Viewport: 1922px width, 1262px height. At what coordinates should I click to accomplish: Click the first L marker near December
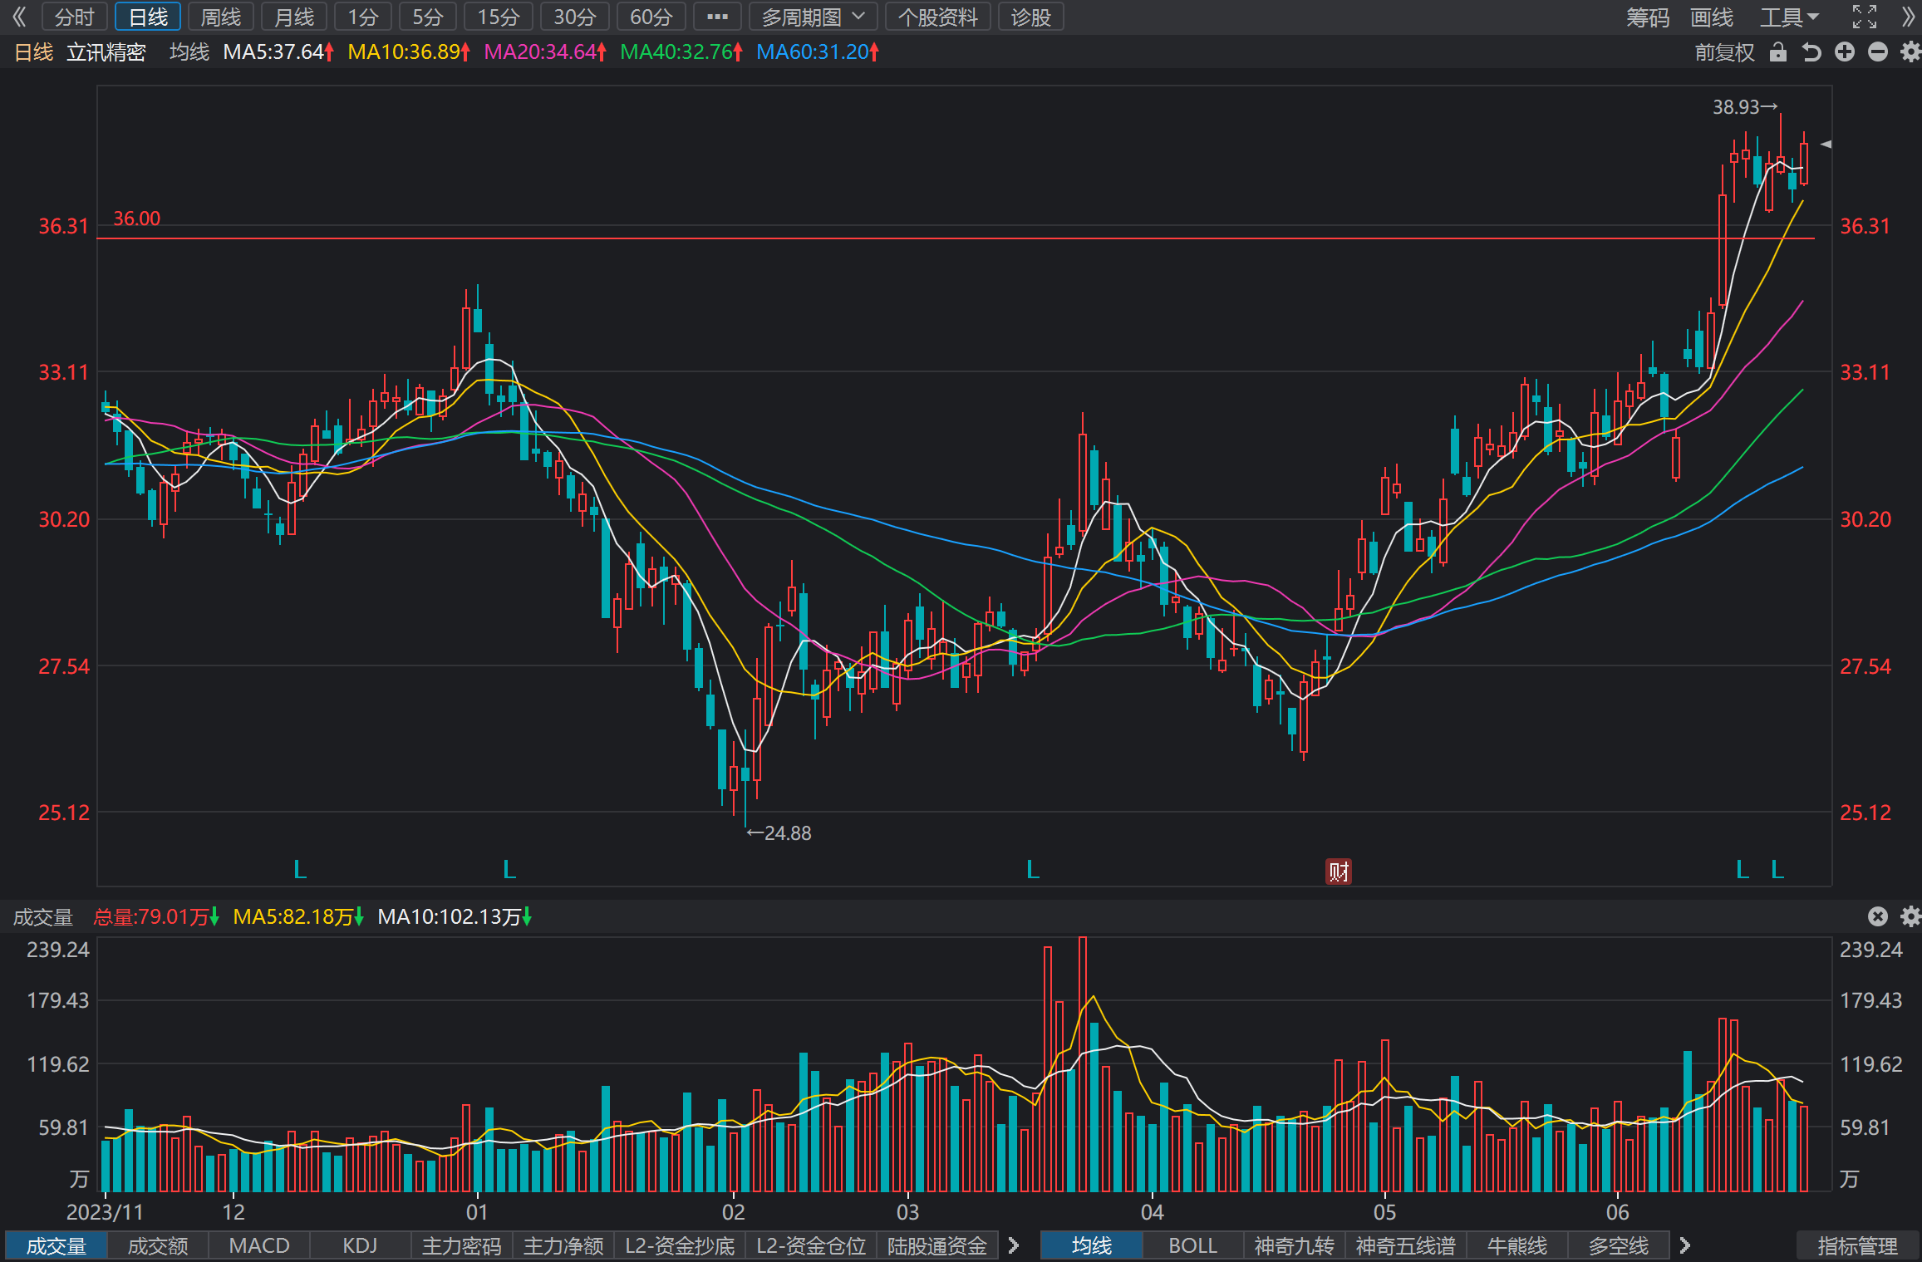[x=300, y=870]
